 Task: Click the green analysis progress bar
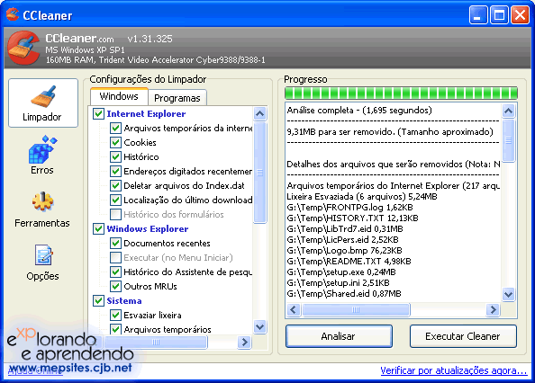tap(401, 93)
